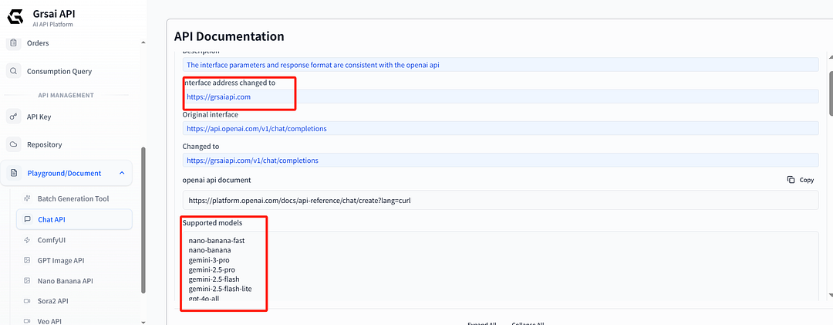Click the interface parameters description text
833x325 pixels.
pos(313,65)
